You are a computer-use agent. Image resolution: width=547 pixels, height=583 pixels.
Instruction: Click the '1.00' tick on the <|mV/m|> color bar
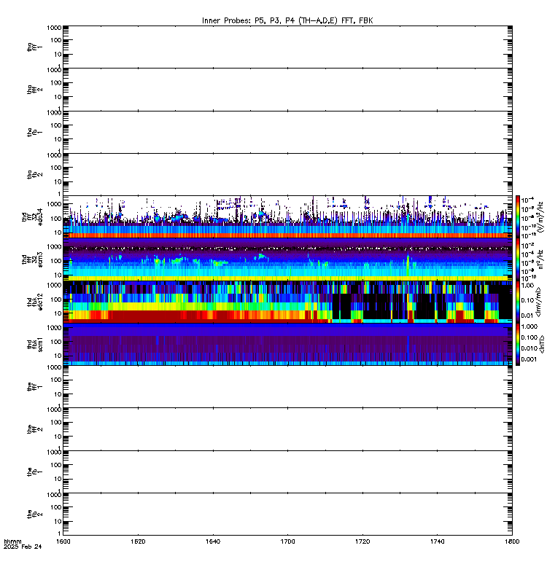point(527,286)
